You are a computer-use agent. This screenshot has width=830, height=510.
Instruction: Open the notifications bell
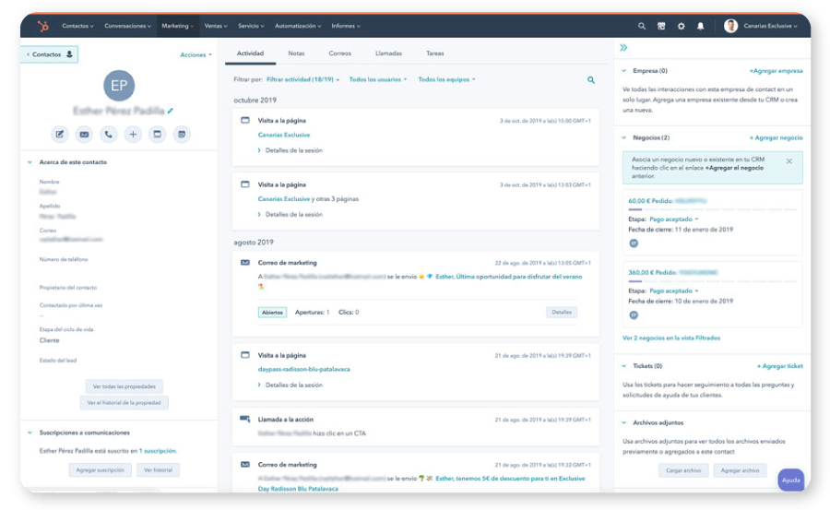(700, 26)
